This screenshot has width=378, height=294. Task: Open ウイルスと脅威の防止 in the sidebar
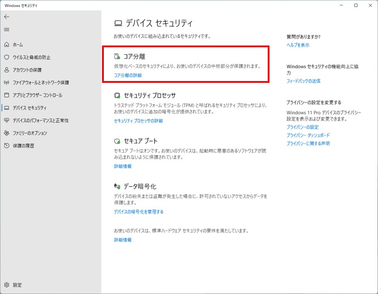point(32,57)
